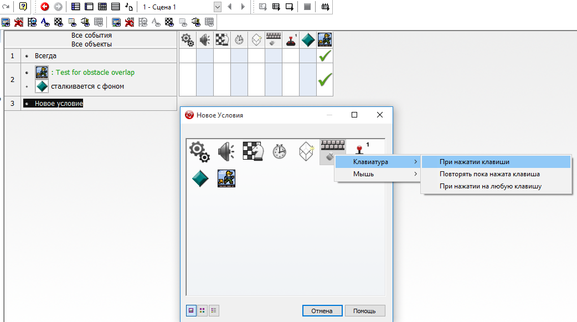577x322 pixels.
Task: Select the Special conditions gears icon in dialog
Action: pos(199,151)
